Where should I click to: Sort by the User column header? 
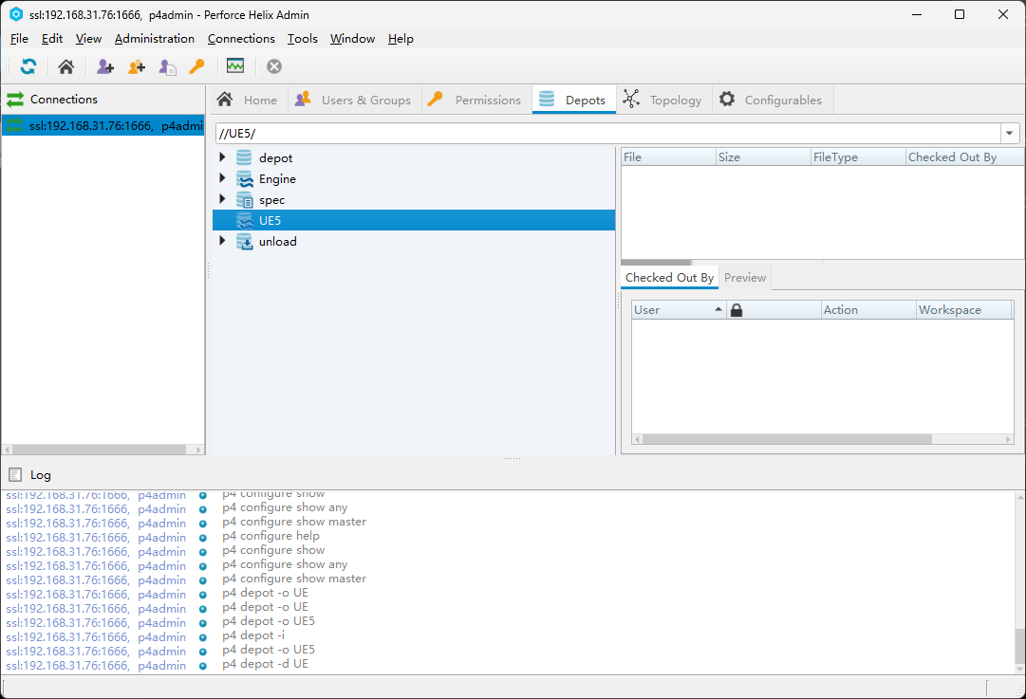pos(679,310)
